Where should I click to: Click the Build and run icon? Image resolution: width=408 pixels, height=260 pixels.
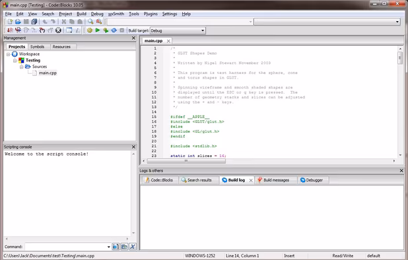click(106, 30)
